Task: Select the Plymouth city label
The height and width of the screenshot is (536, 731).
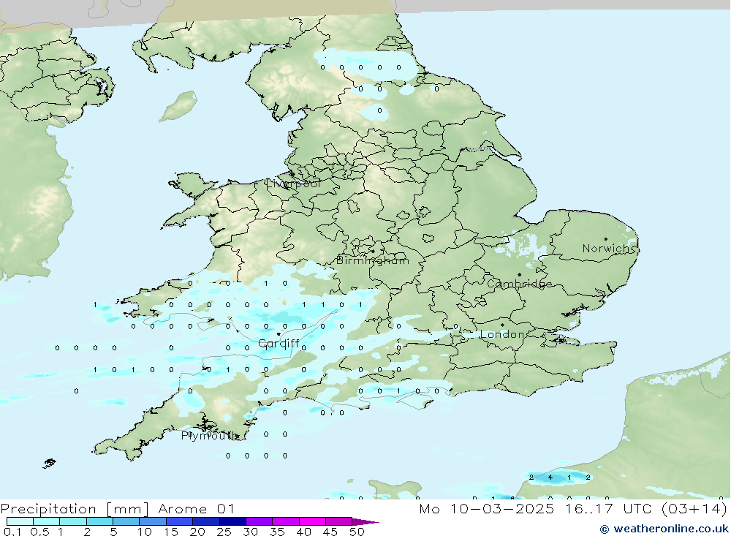Action: coord(209,436)
